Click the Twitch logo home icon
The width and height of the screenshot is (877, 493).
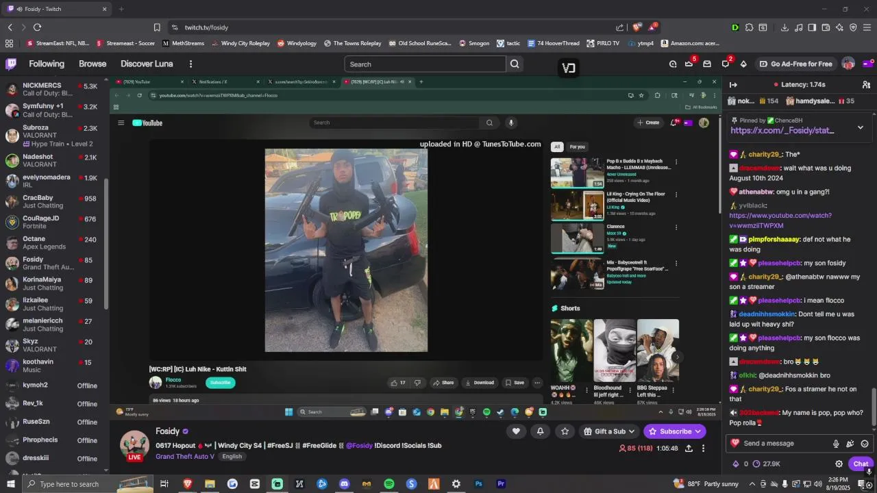pyautogui.click(x=11, y=64)
